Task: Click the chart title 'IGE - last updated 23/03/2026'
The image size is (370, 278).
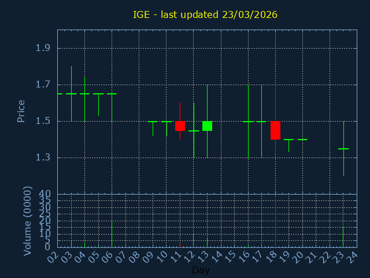Action: click(205, 14)
